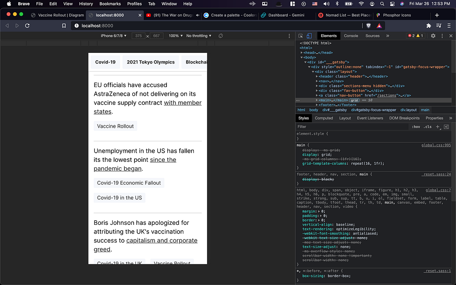Toggle the :hov element state panel

click(416, 127)
